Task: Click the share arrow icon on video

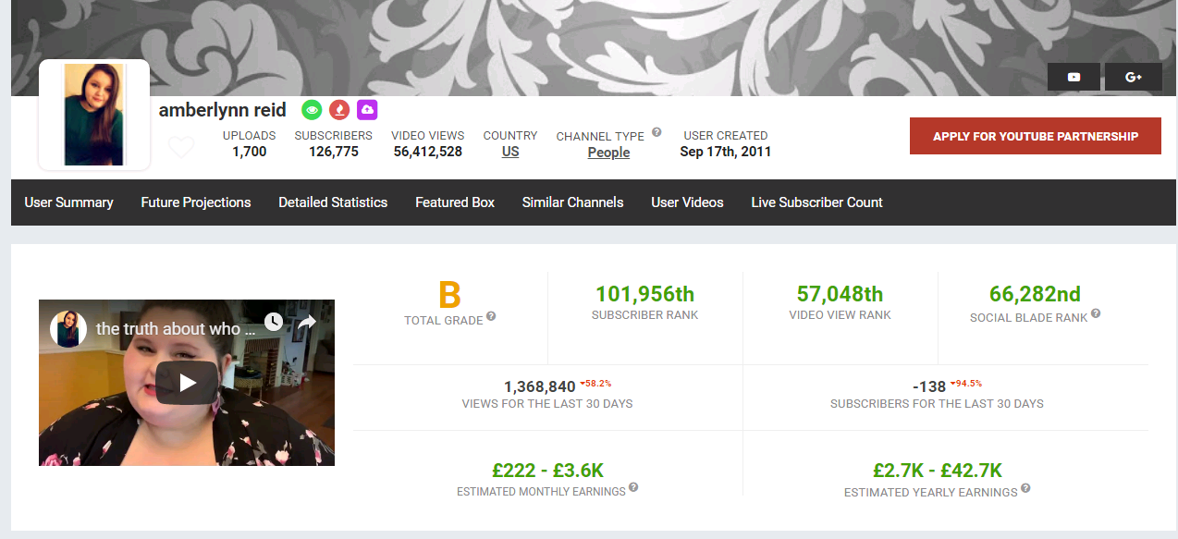Action: coord(308,322)
